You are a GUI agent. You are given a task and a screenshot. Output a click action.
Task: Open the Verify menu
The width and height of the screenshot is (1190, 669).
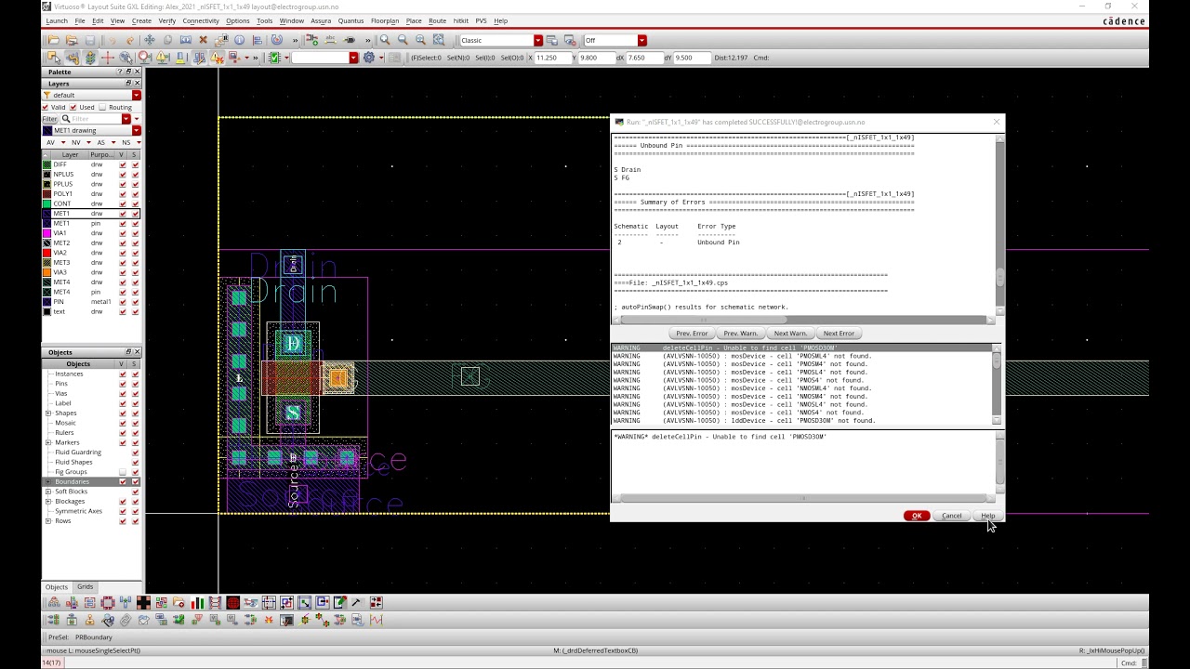click(167, 20)
